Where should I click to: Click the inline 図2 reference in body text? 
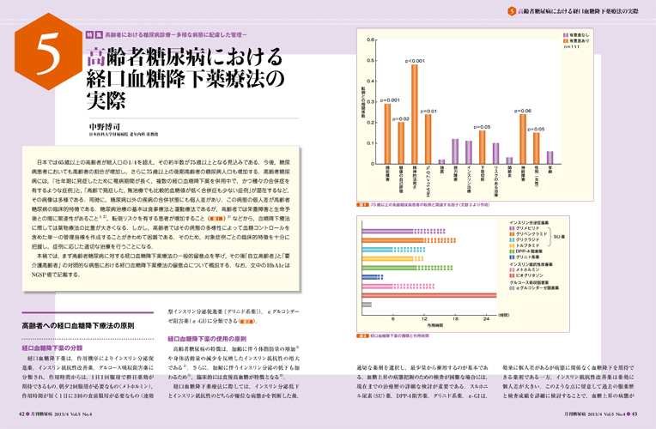point(246,321)
